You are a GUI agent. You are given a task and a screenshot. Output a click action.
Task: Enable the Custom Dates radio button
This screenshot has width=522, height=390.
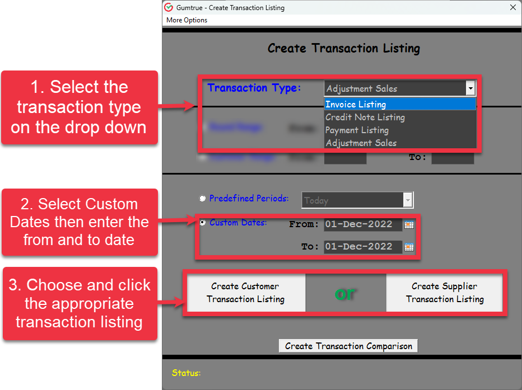pyautogui.click(x=202, y=222)
